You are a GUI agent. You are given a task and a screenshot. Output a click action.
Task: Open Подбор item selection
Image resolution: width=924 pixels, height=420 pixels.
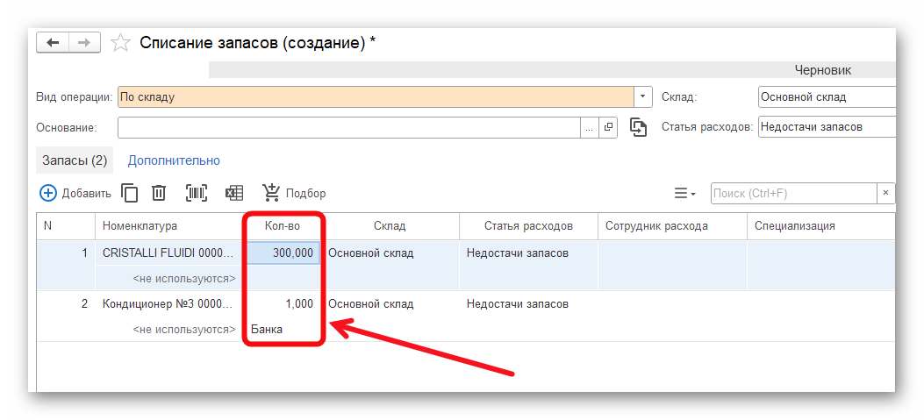[x=294, y=193]
